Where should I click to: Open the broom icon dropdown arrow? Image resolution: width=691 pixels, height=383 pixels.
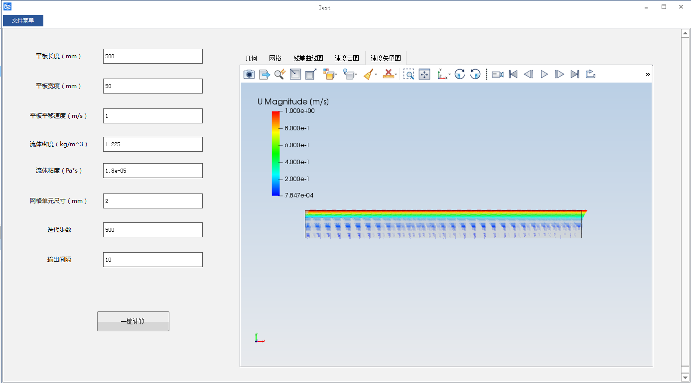[376, 75]
